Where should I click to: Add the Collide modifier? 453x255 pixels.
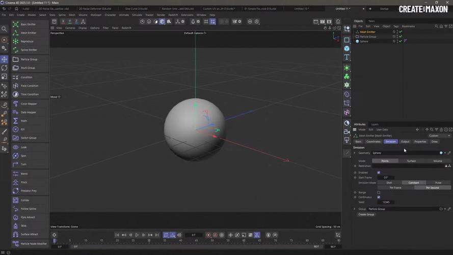25,200
